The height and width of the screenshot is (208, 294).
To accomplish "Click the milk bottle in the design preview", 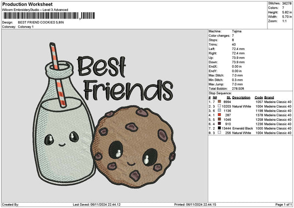I will point(64,124).
